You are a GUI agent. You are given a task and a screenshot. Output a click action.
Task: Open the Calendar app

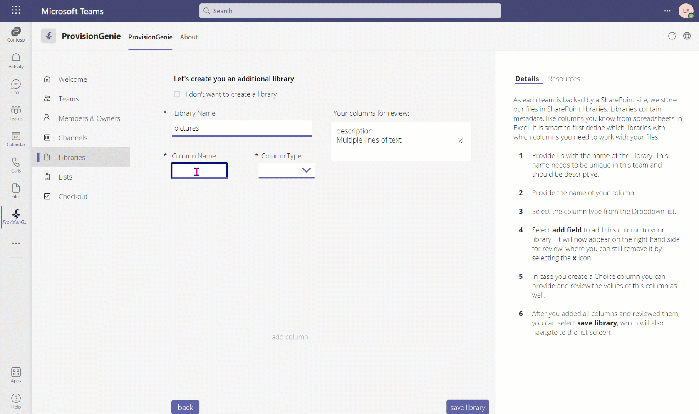click(x=16, y=139)
